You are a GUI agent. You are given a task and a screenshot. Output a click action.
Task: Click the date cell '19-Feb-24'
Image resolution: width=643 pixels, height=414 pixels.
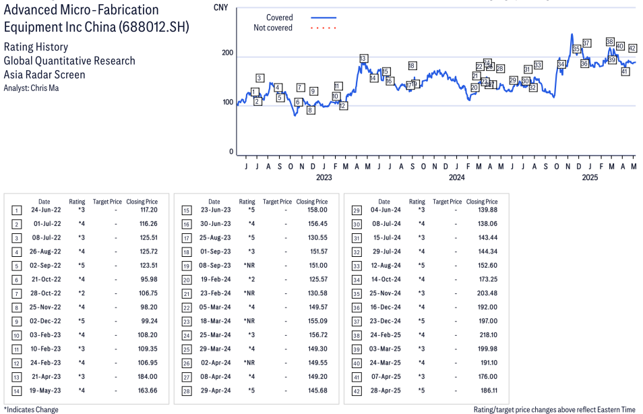[x=216, y=279]
